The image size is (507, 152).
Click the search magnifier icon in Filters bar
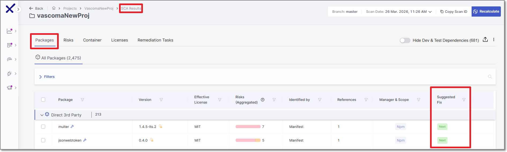click(490, 77)
